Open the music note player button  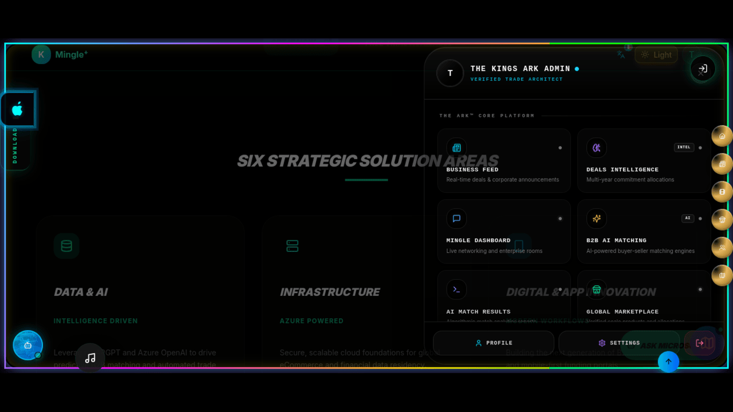click(x=90, y=358)
